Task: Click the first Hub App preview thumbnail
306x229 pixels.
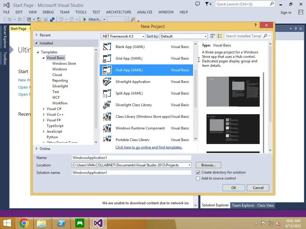Action: click(233, 92)
